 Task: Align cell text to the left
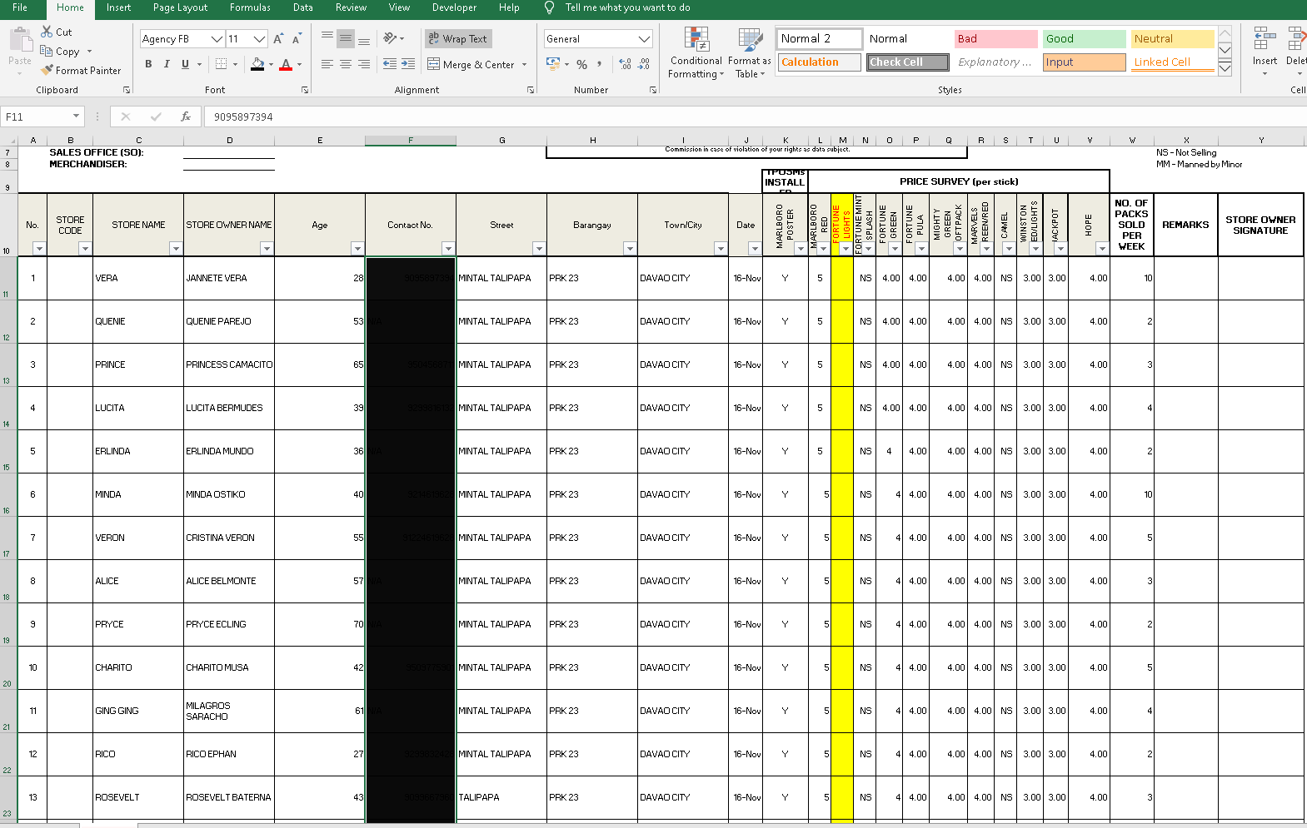(x=327, y=64)
